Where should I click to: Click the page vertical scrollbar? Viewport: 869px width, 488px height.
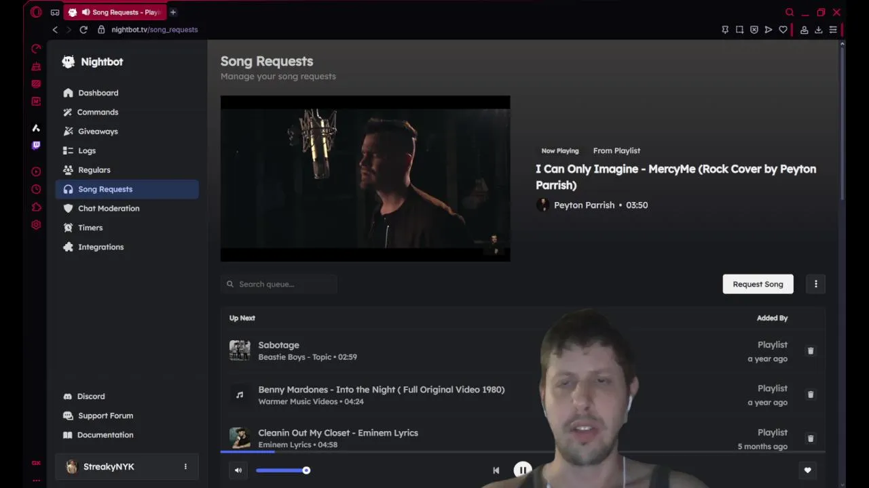(842, 122)
